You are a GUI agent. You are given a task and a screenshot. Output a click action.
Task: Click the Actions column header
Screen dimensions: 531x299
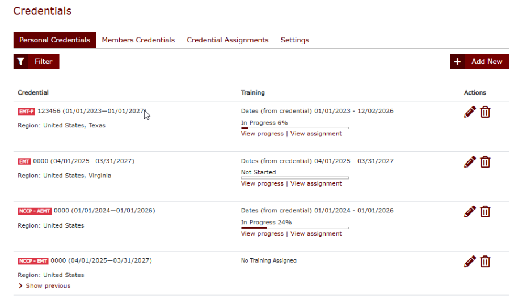[475, 92]
